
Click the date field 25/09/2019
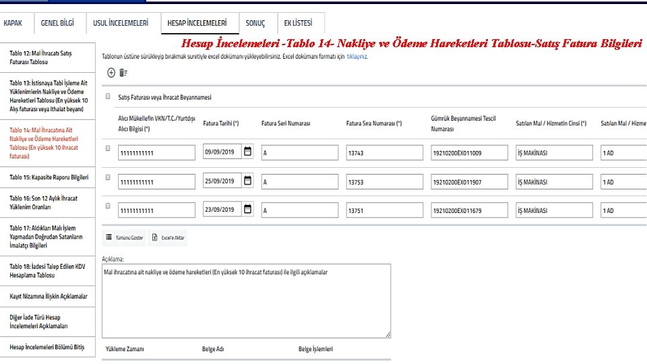coord(222,181)
